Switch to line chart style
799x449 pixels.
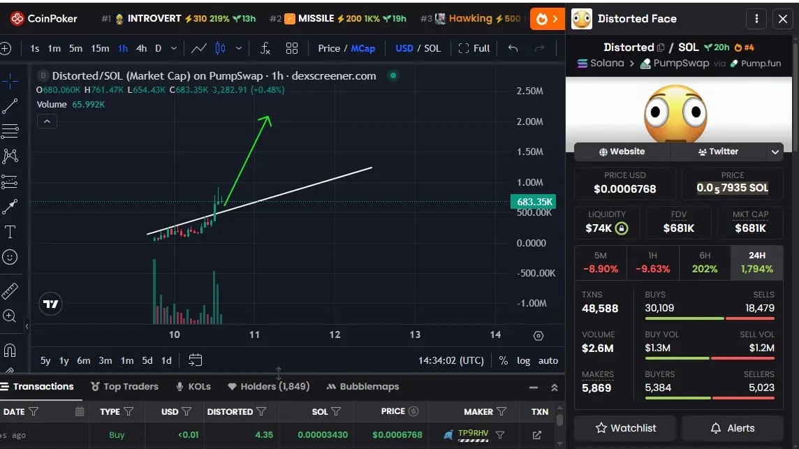coord(199,48)
